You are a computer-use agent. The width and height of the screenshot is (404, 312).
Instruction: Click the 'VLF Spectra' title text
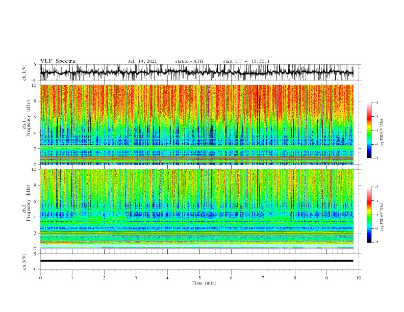pyautogui.click(x=58, y=61)
